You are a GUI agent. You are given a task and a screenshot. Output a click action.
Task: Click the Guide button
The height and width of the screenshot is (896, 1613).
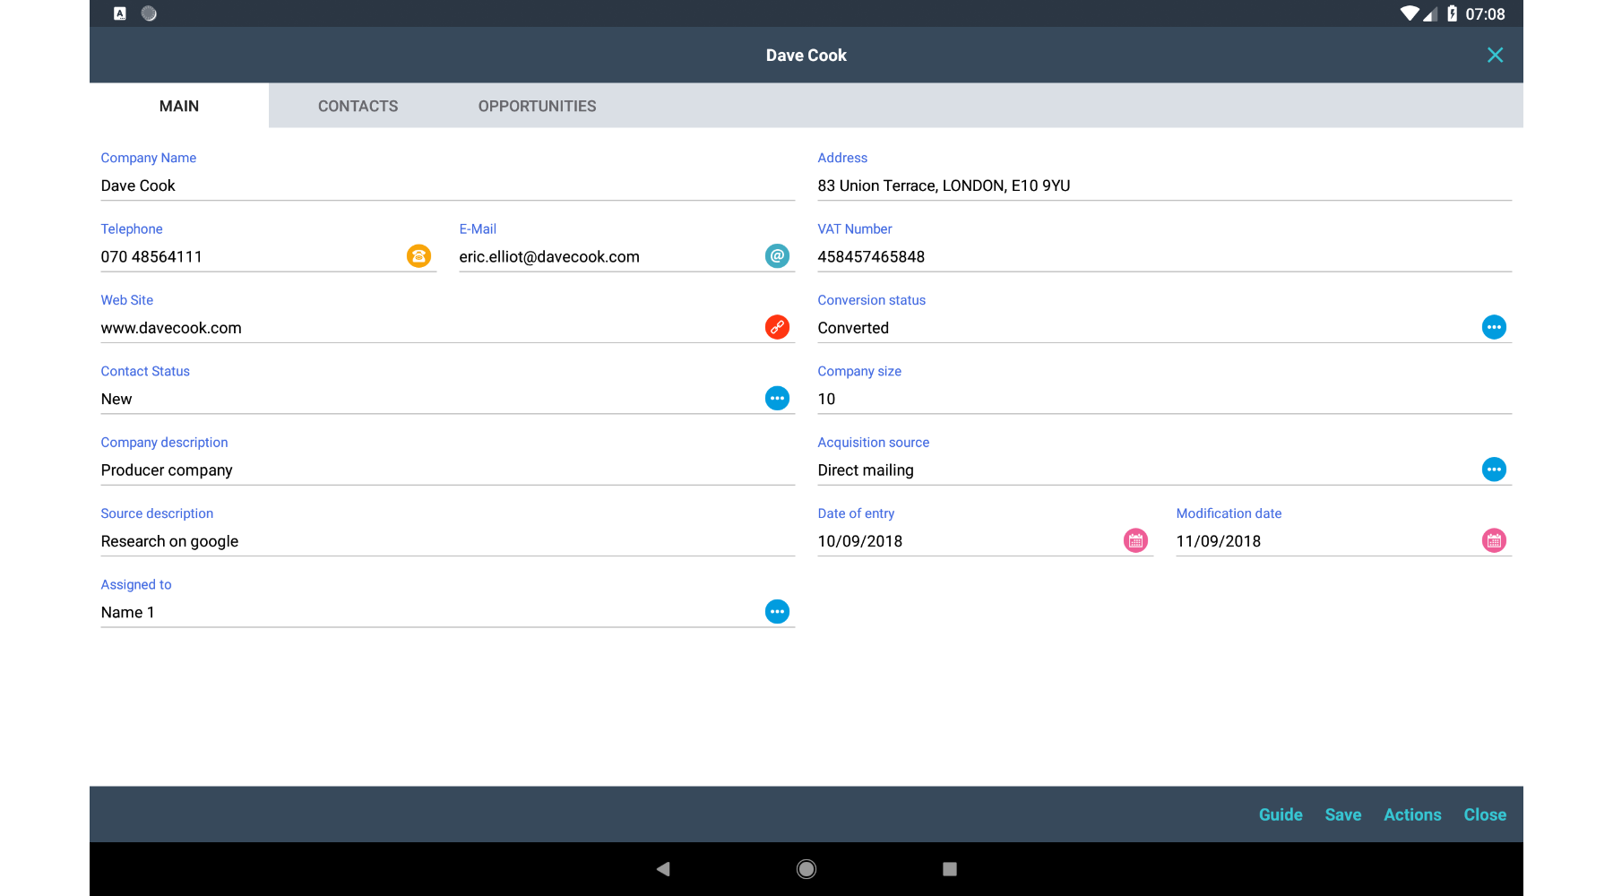[1281, 814]
